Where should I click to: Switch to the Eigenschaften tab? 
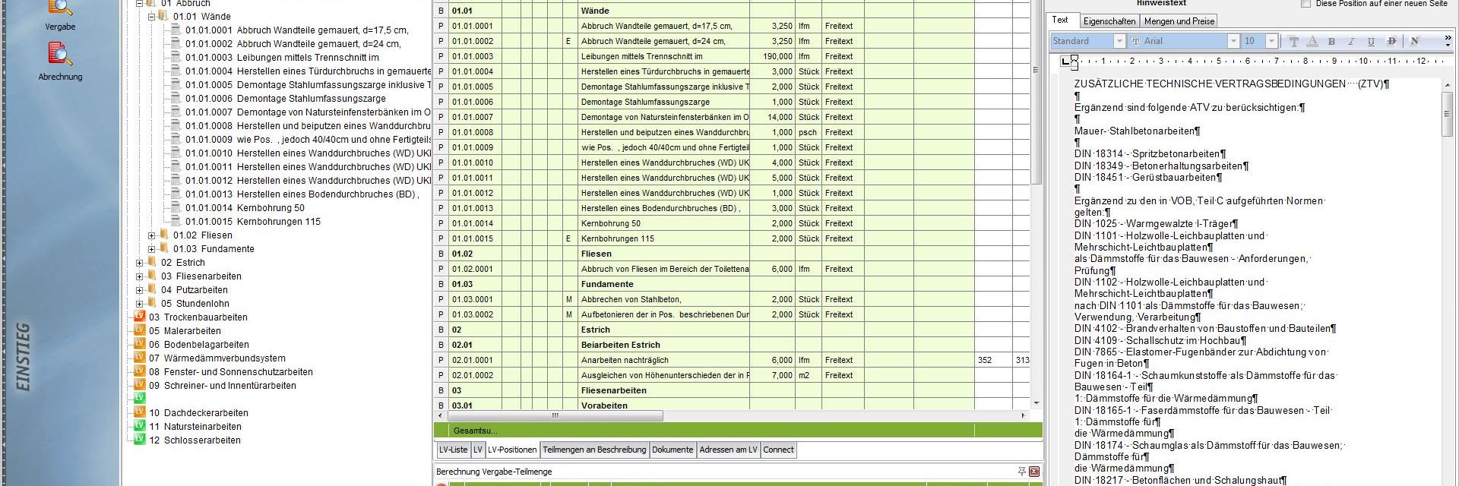pos(1109,21)
